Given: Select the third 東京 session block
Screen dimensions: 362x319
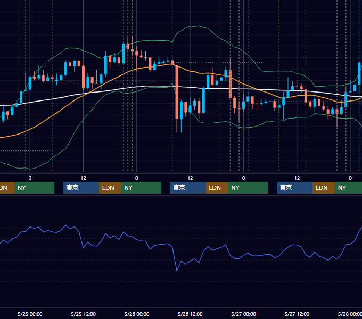Looking at the screenshot, I should 295,188.
